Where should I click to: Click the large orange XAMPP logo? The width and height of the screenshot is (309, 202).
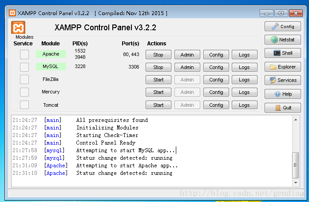[x=18, y=28]
